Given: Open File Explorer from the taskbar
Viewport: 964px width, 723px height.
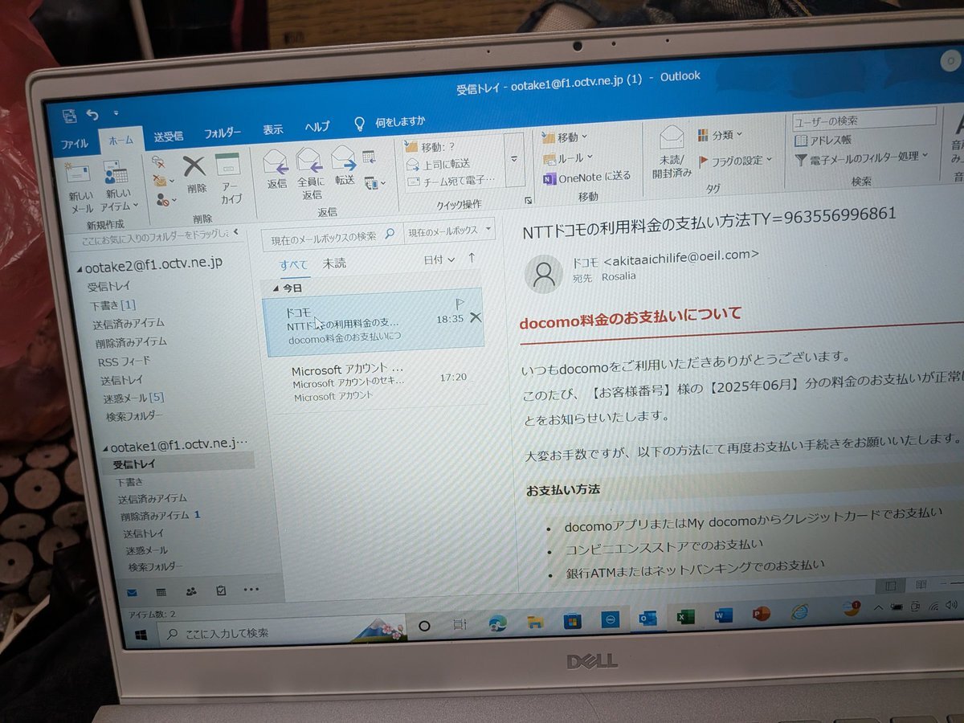Looking at the screenshot, I should (x=535, y=621).
